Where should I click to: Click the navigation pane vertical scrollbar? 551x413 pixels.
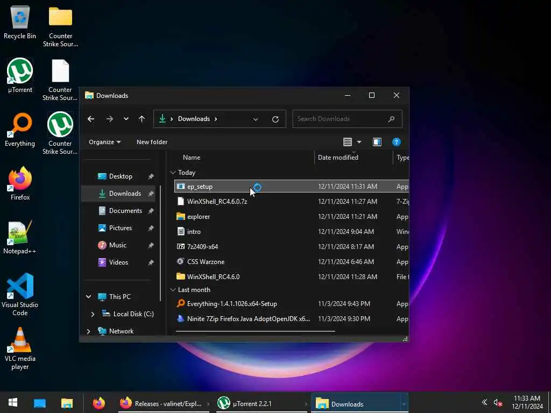coord(160,243)
